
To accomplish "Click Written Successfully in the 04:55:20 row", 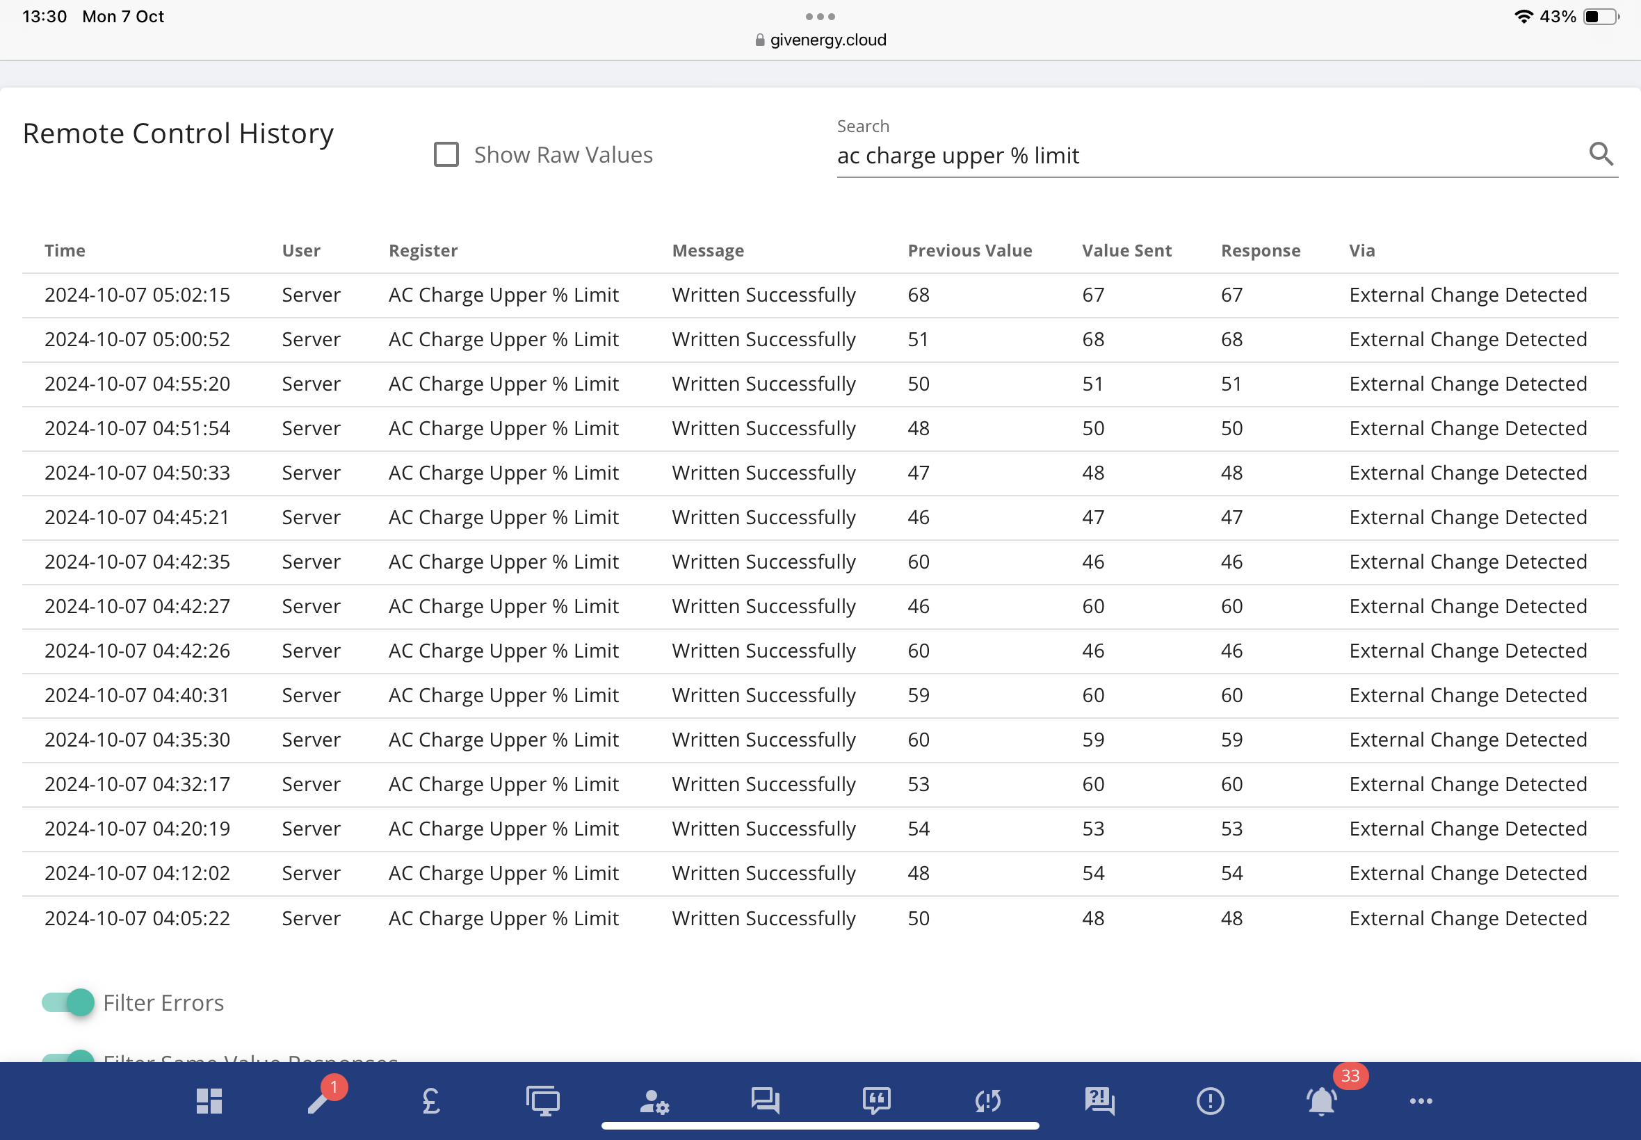I will [x=763, y=384].
